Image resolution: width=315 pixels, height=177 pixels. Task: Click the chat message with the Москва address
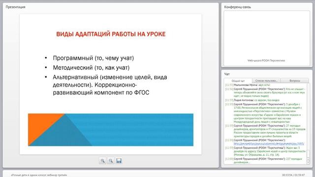pyautogui.click(x=265, y=151)
